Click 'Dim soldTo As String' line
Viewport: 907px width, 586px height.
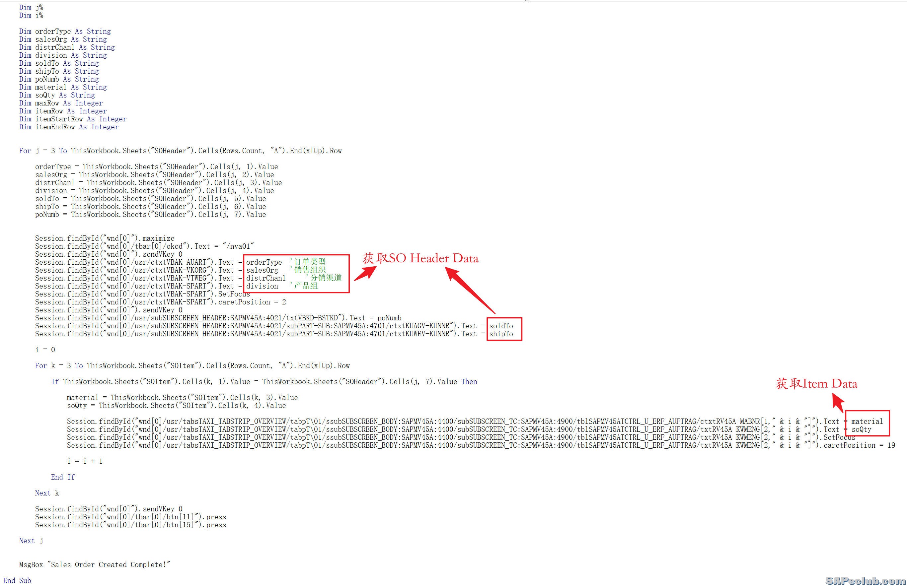[x=59, y=64]
